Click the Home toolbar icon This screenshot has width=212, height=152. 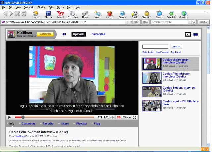(35, 14)
